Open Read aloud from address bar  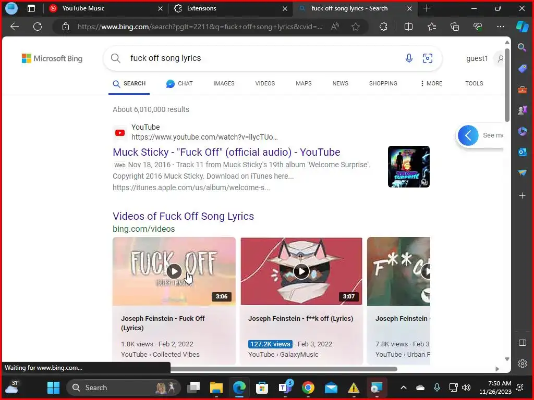335,27
